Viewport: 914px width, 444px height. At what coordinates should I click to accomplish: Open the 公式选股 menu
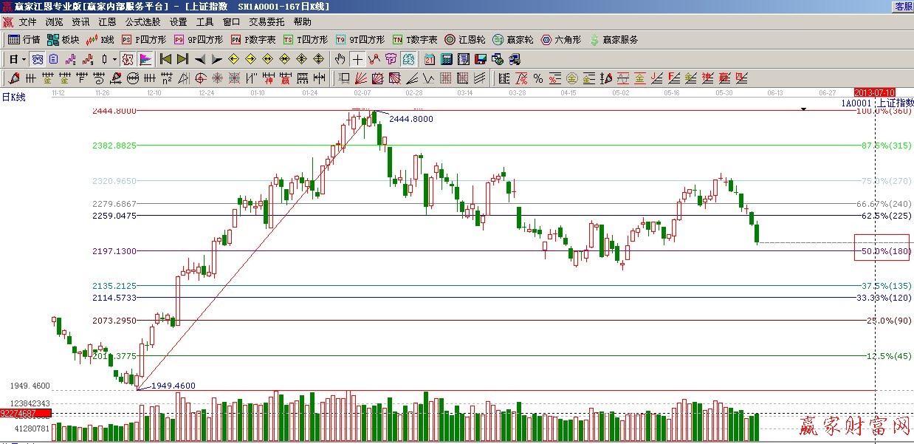[x=142, y=22]
